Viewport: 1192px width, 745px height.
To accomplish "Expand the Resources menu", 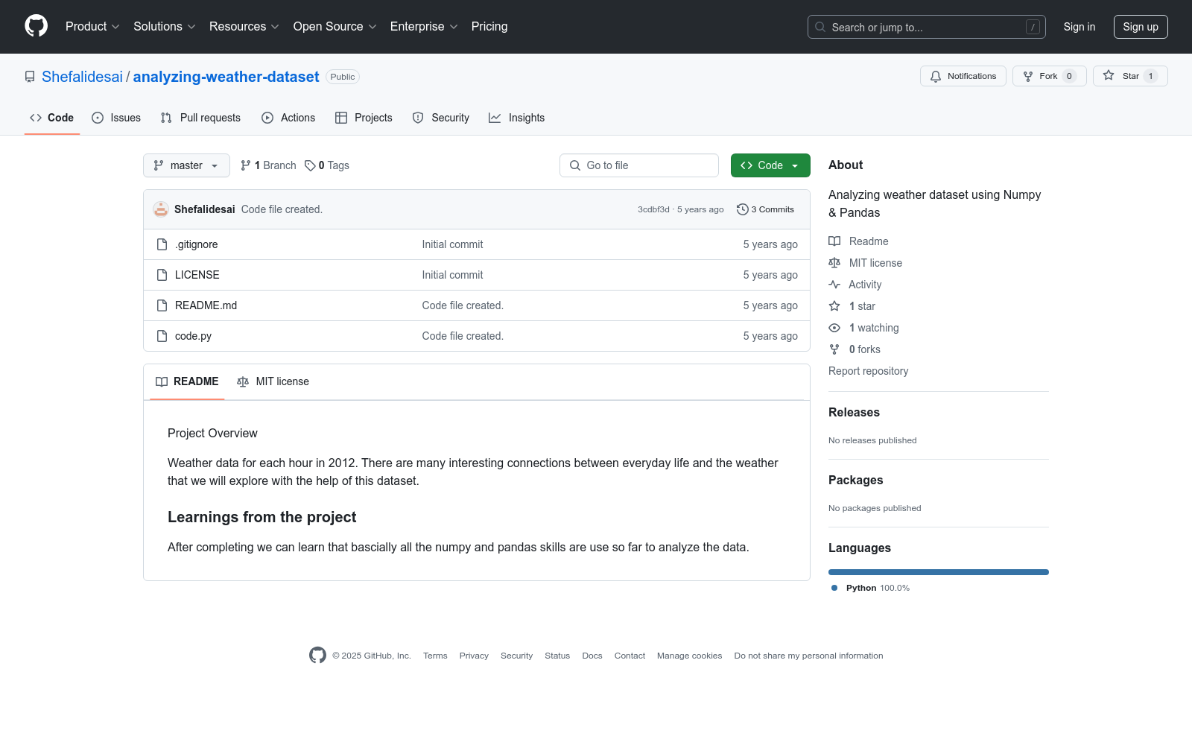I will point(244,26).
